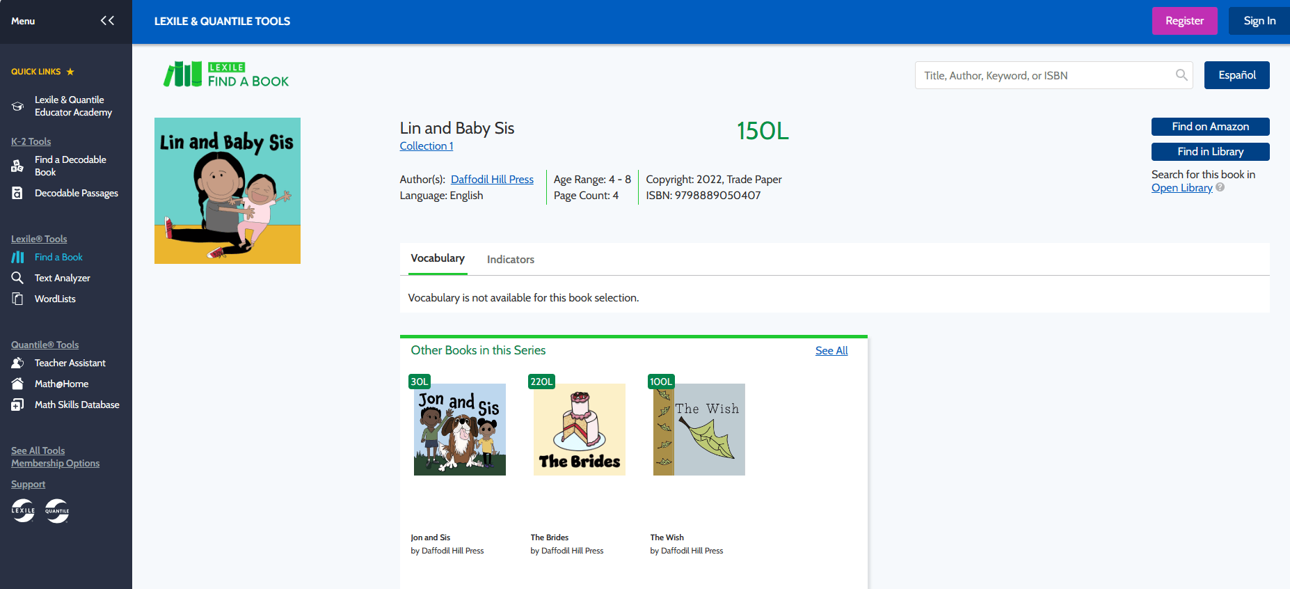
Task: Open Math Skills Database in sidebar
Action: pos(77,405)
